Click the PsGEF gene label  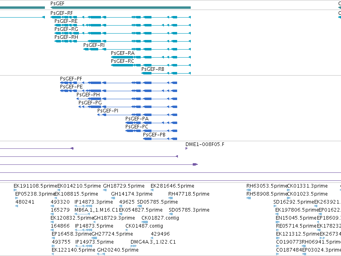[57, 4]
